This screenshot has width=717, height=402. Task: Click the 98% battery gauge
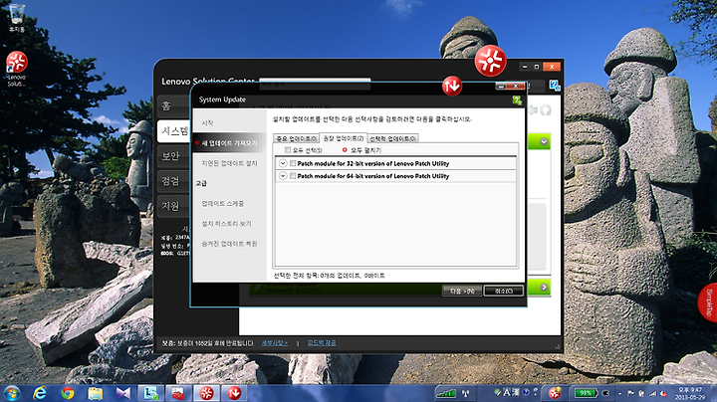pyautogui.click(x=586, y=393)
